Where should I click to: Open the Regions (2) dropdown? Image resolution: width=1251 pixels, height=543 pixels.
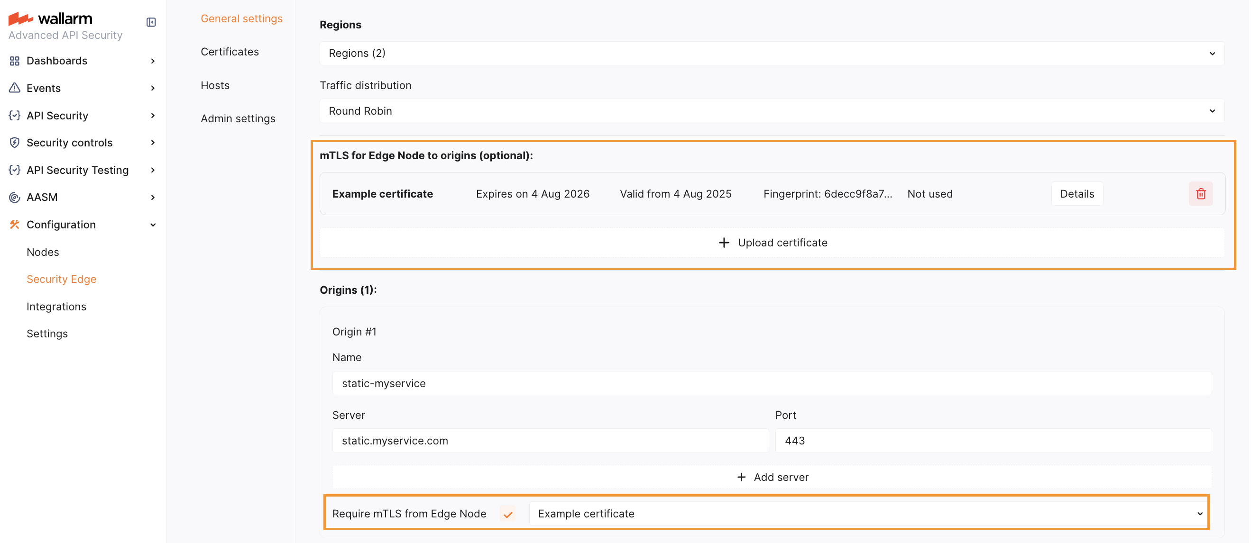772,54
